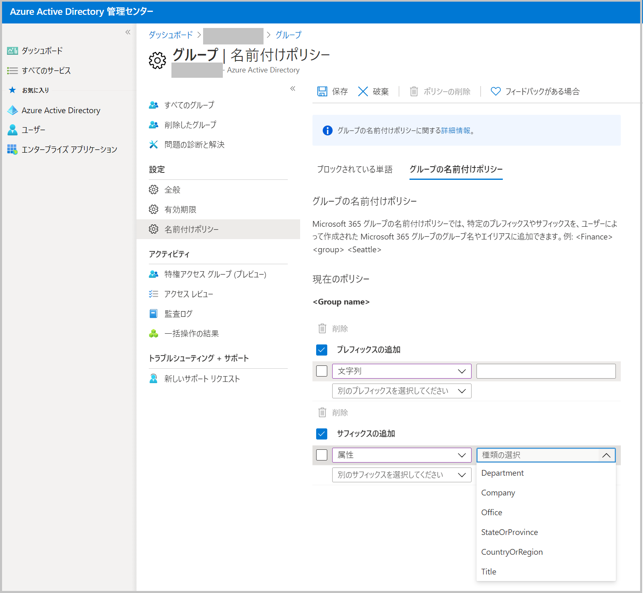Image resolution: width=643 pixels, height=593 pixels.
Task: Click the blue info icon in the banner
Action: click(x=328, y=130)
